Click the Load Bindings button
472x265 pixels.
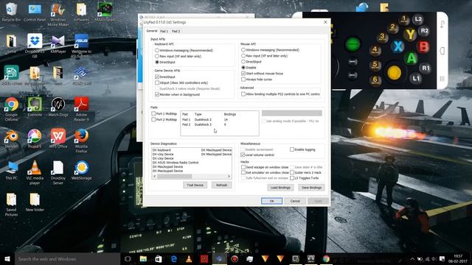pyautogui.click(x=280, y=188)
